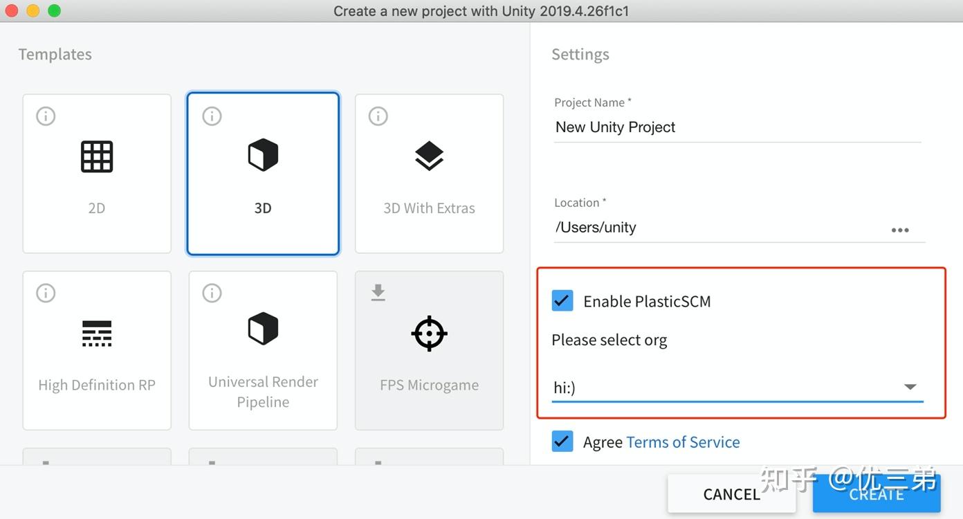Disable the PlasticSCM option
The height and width of the screenshot is (519, 963).
point(562,300)
